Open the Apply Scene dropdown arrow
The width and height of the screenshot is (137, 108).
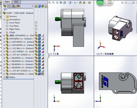click(86, 3)
